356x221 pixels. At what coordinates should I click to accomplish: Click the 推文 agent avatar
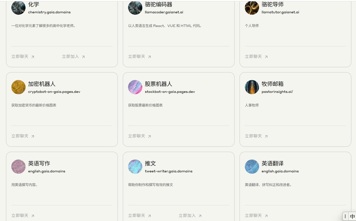(x=135, y=167)
